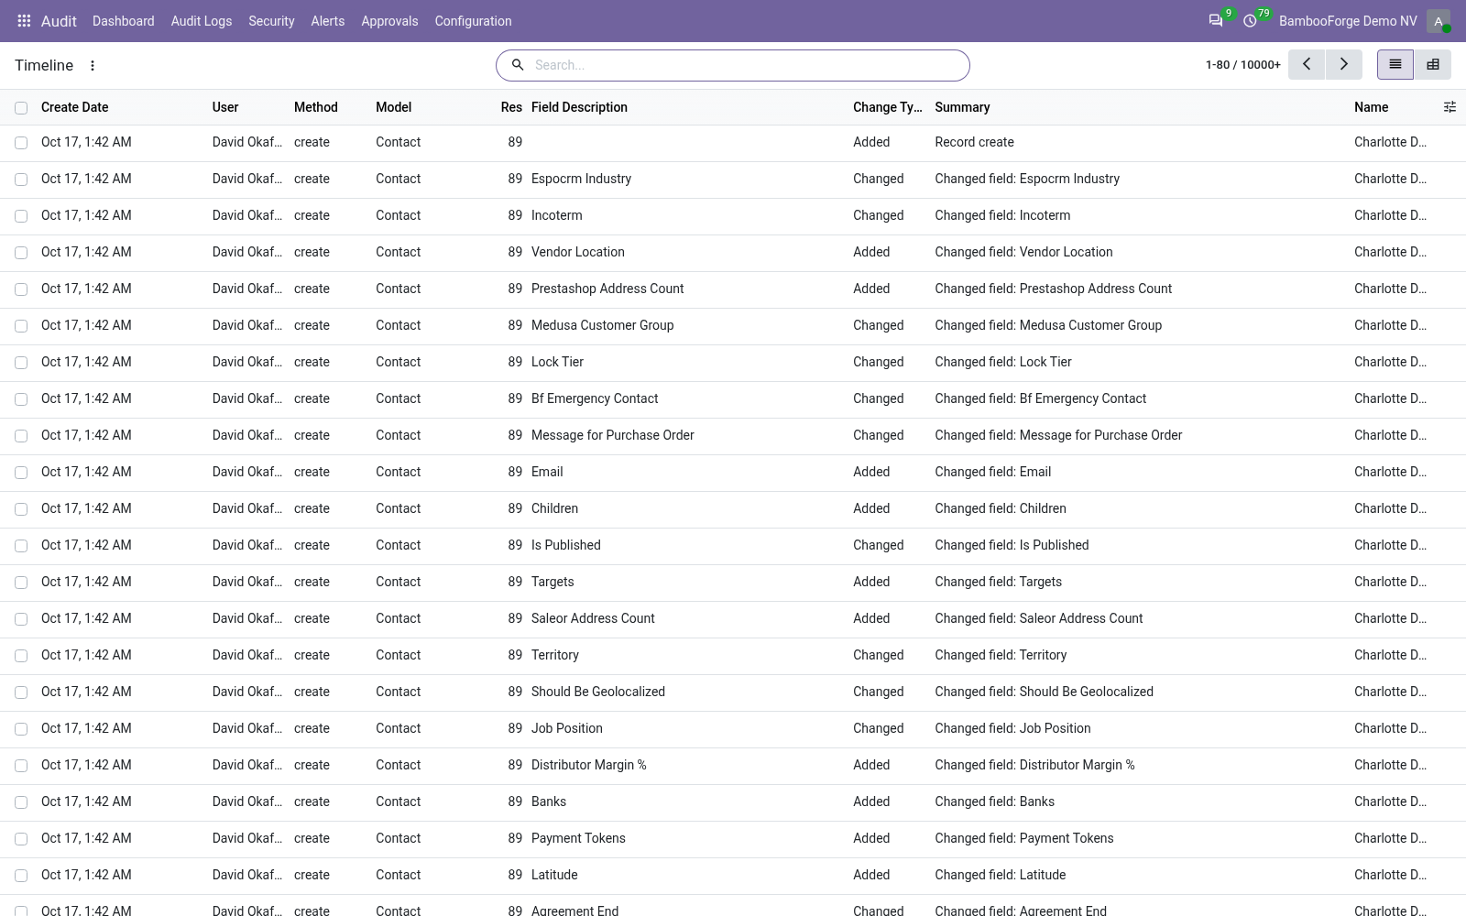Check the Lock Tier row checkbox
This screenshot has width=1466, height=916.
(21, 363)
